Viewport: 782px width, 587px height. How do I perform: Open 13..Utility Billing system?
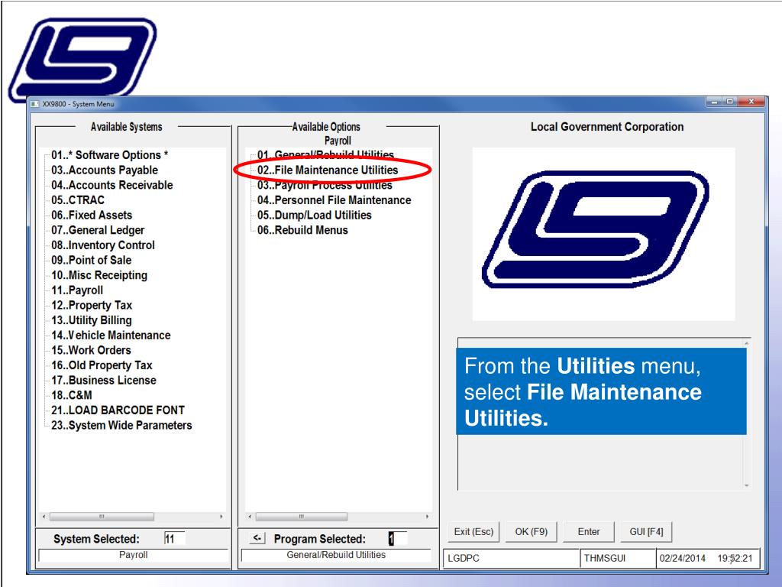pyautogui.click(x=92, y=320)
